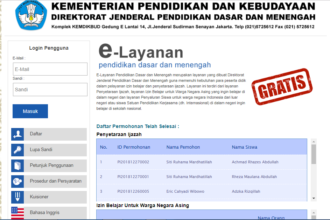Click the Kuisioner pencil icon
This screenshot has width=330, height=220.
pyautogui.click(x=17, y=197)
